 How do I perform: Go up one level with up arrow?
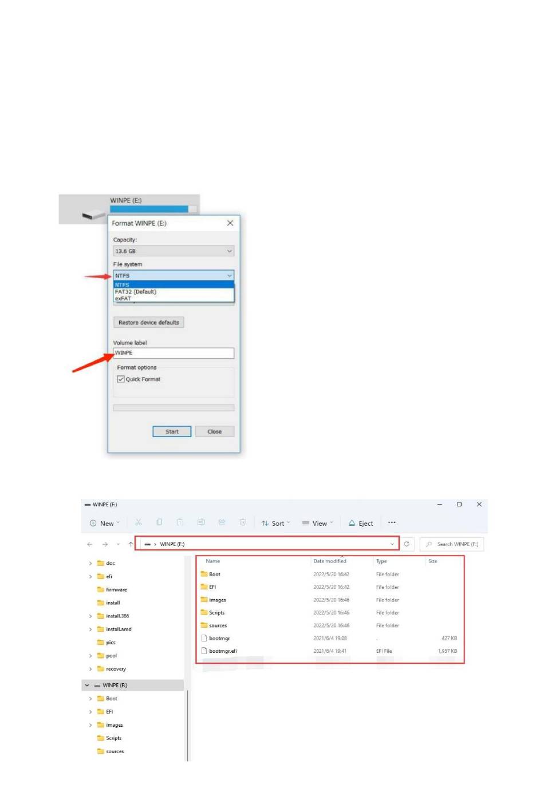click(x=131, y=544)
